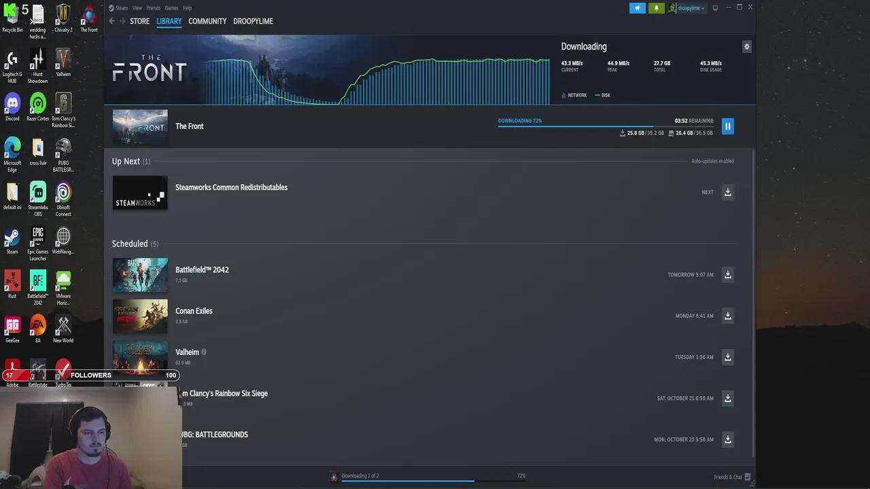This screenshot has height=489, width=870.
Task: Open the DROOPYLIME profile tab
Action: click(253, 21)
